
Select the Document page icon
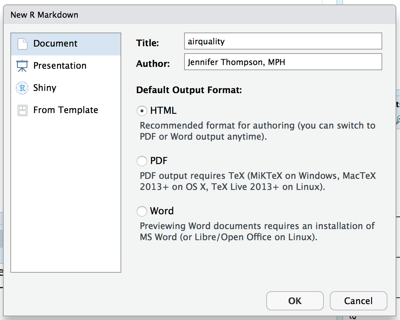[x=23, y=44]
